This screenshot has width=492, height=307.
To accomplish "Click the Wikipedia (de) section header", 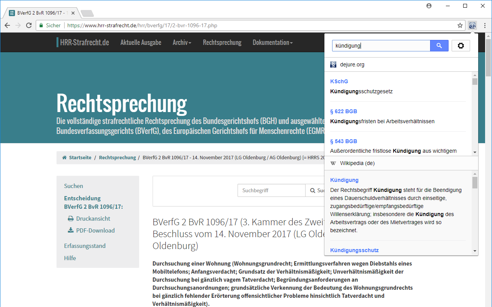I will [401, 163].
